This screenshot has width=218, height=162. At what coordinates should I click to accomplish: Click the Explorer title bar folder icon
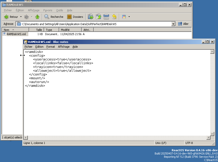pos(4,5)
